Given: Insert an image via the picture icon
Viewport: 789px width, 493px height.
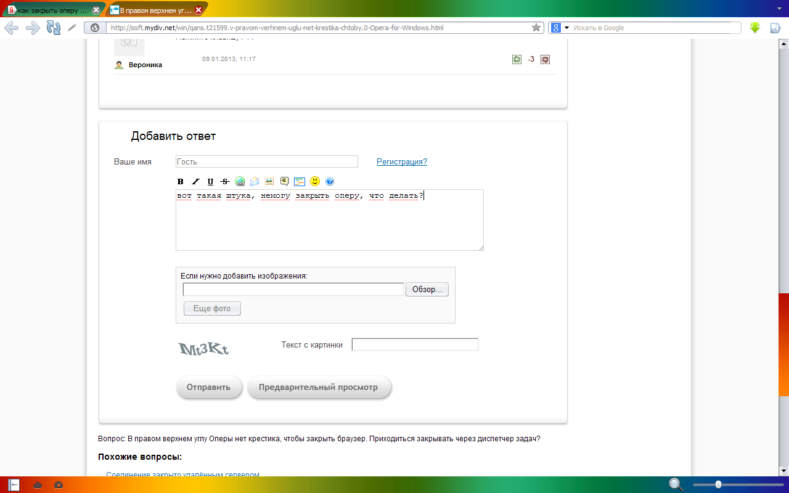Looking at the screenshot, I should coord(269,182).
